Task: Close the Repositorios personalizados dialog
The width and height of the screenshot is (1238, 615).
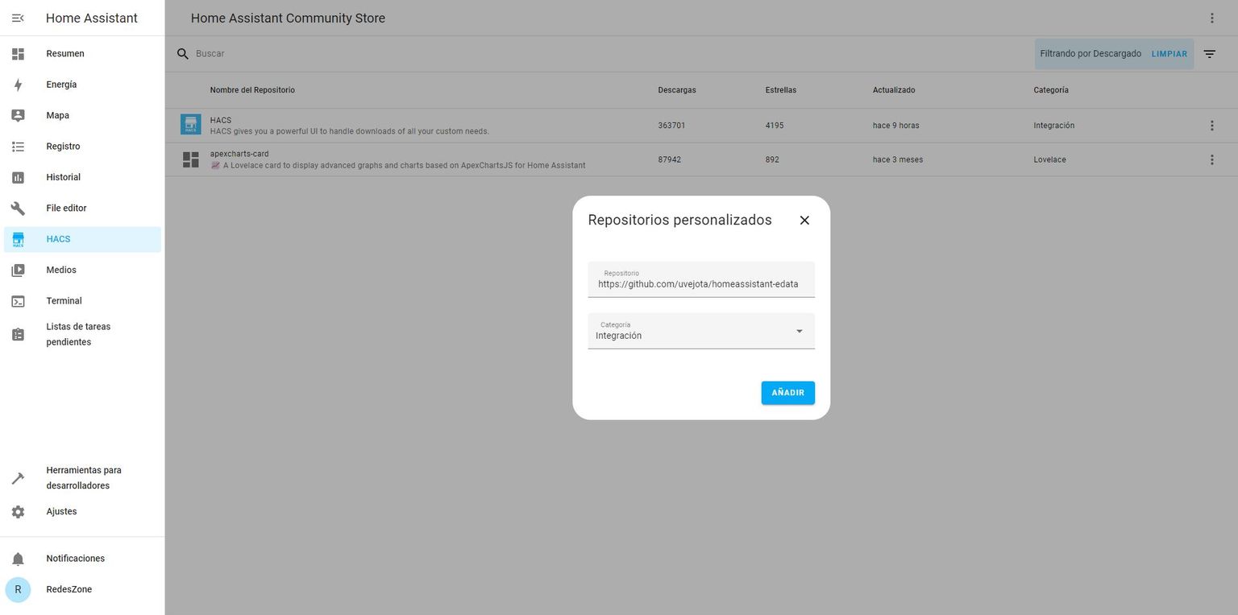Action: pyautogui.click(x=804, y=220)
